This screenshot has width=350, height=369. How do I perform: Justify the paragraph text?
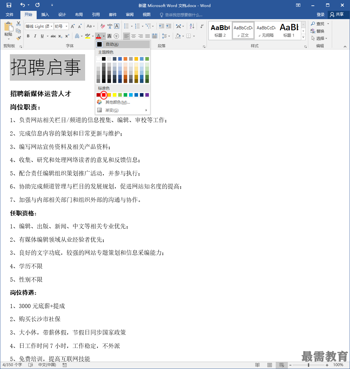[x=148, y=36]
